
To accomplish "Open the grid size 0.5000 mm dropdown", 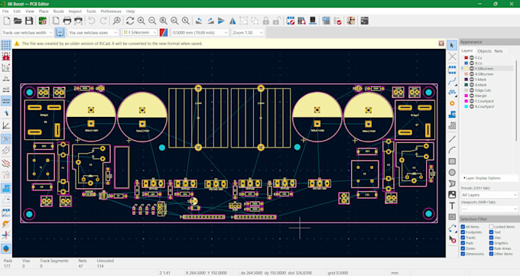I will coord(200,33).
